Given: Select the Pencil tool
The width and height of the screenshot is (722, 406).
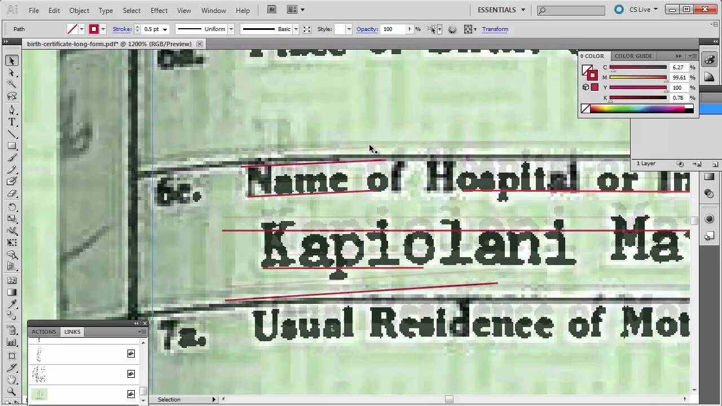Looking at the screenshot, I should click(x=12, y=170).
